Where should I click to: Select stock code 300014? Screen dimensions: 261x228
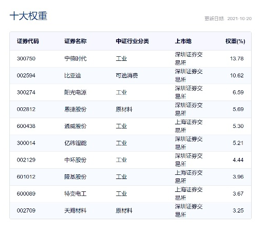point(26,143)
